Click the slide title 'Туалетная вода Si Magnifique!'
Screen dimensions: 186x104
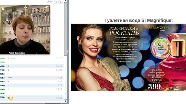[139, 21]
